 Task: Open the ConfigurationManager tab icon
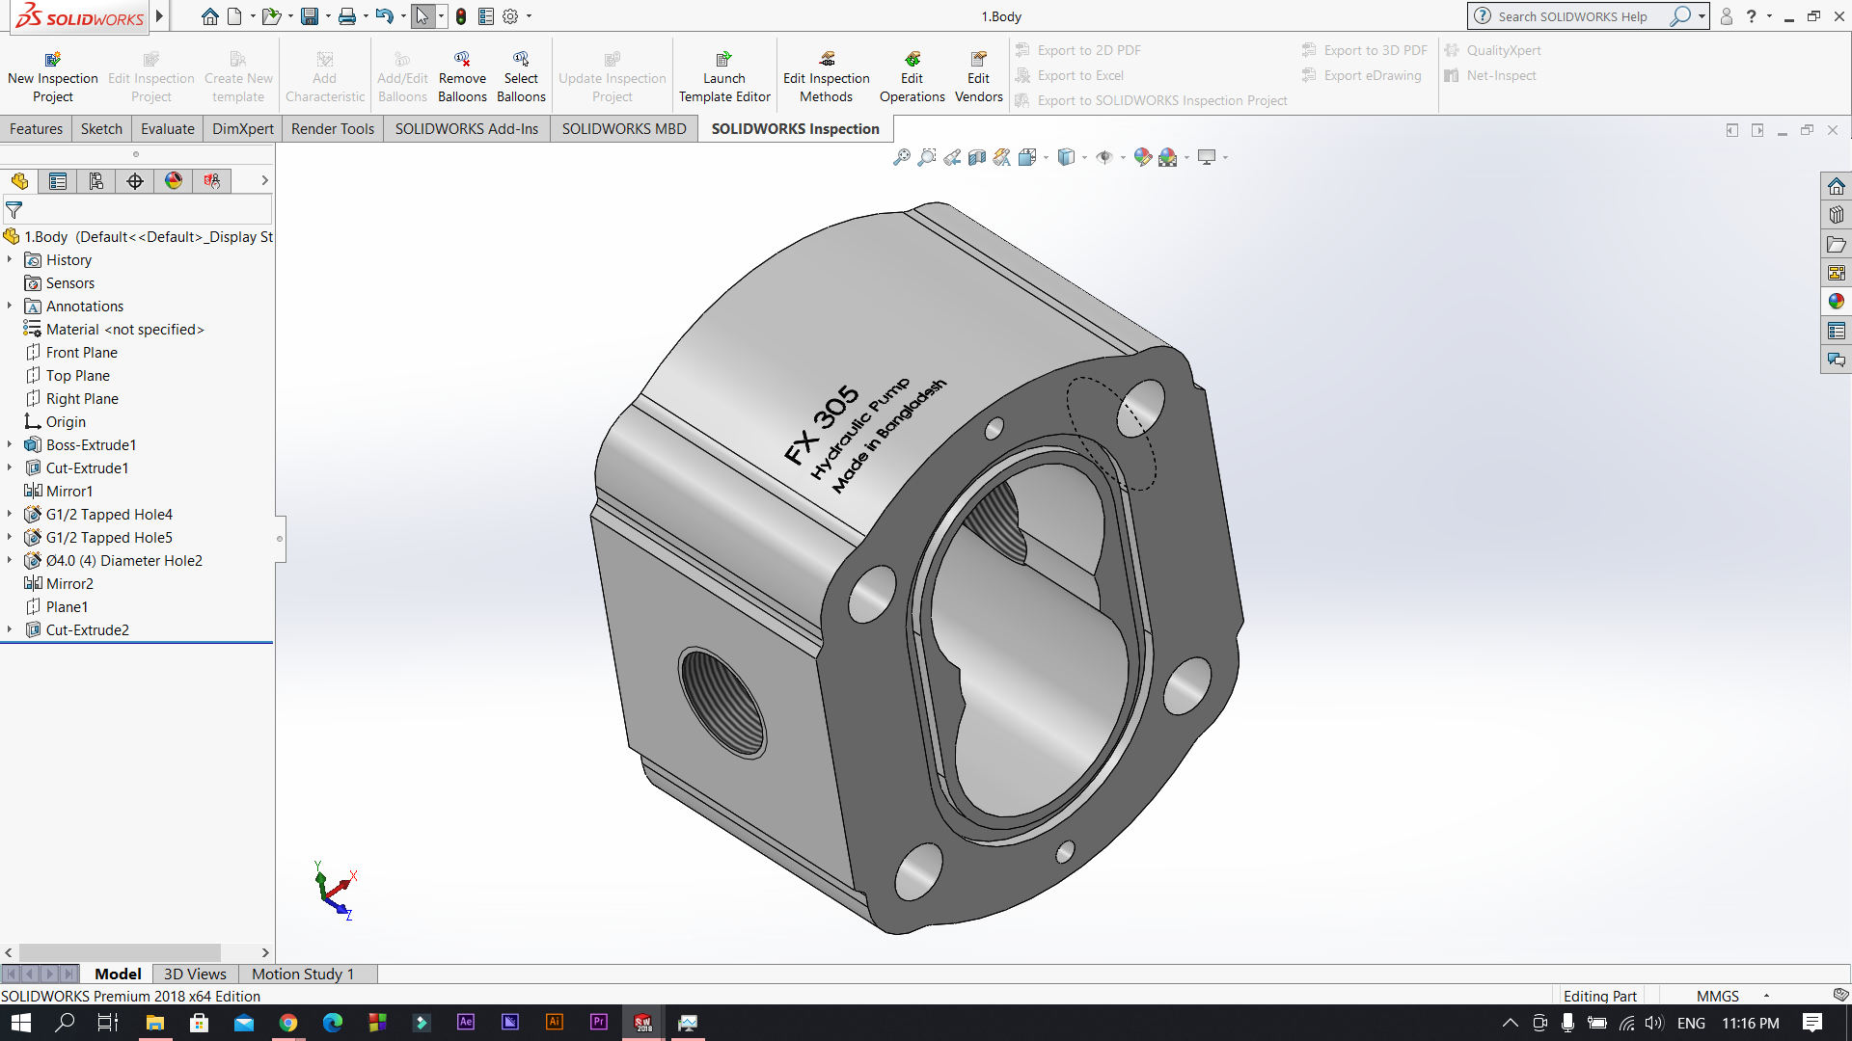(96, 181)
